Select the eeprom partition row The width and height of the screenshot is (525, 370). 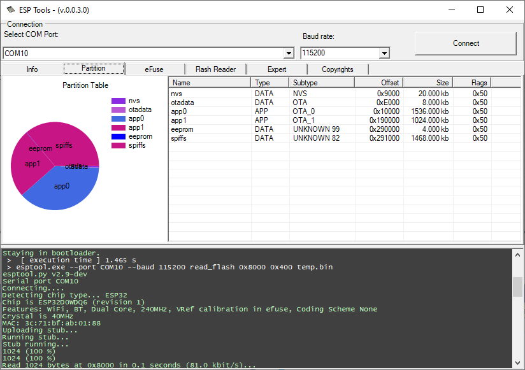tap(345, 129)
